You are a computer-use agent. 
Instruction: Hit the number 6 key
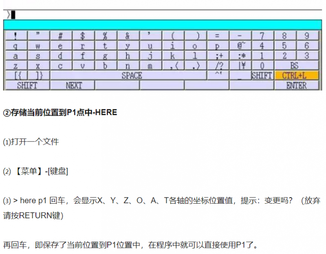click(x=307, y=46)
